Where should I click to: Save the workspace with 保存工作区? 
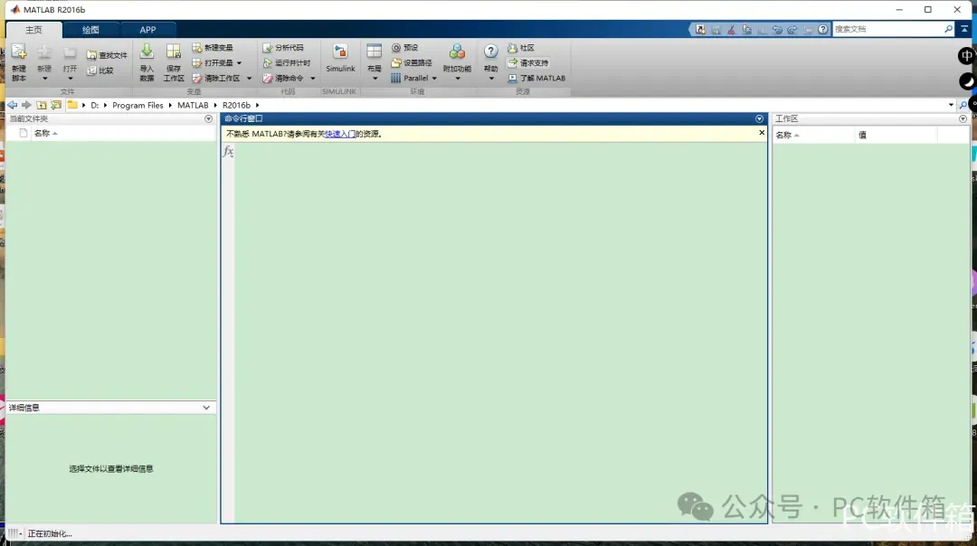pyautogui.click(x=173, y=62)
